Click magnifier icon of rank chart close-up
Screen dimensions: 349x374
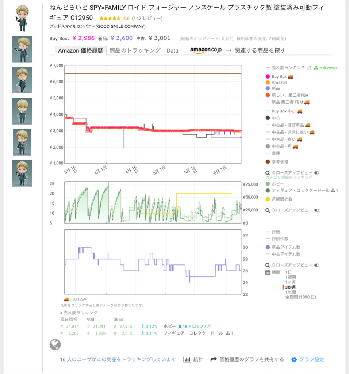pos(268,210)
